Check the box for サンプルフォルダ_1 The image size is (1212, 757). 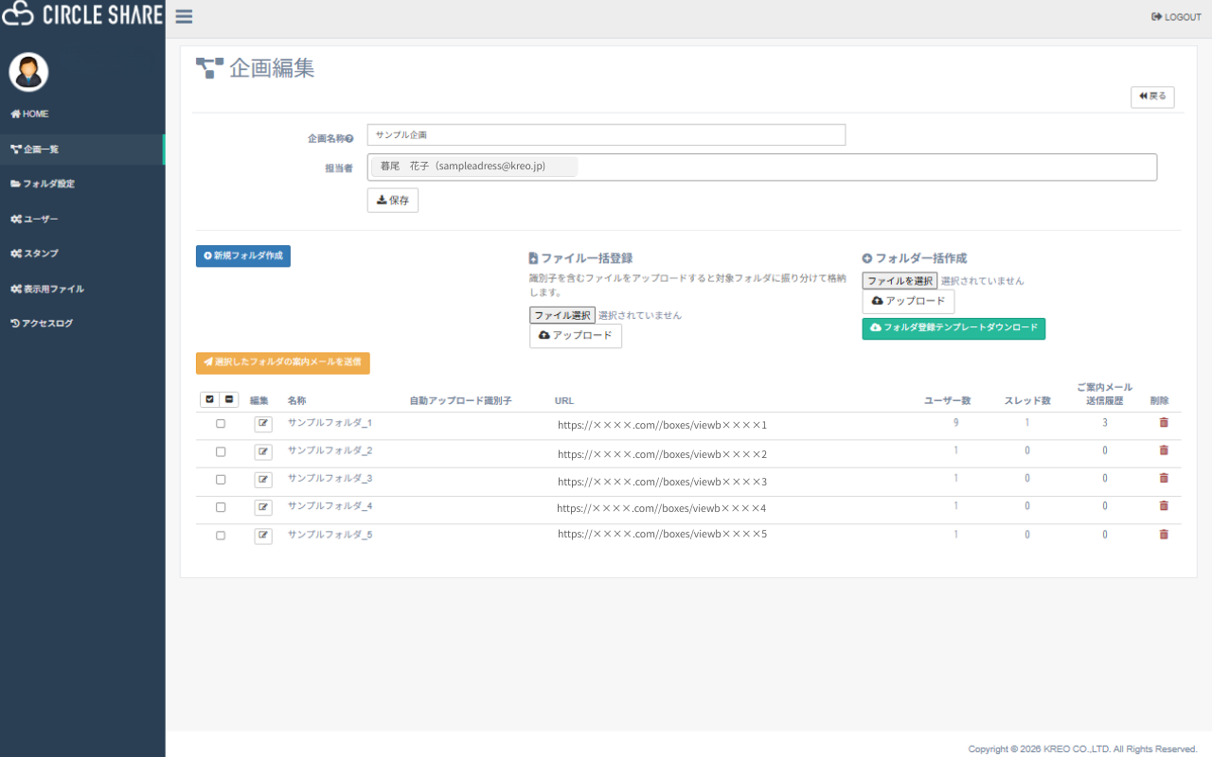pyautogui.click(x=221, y=424)
